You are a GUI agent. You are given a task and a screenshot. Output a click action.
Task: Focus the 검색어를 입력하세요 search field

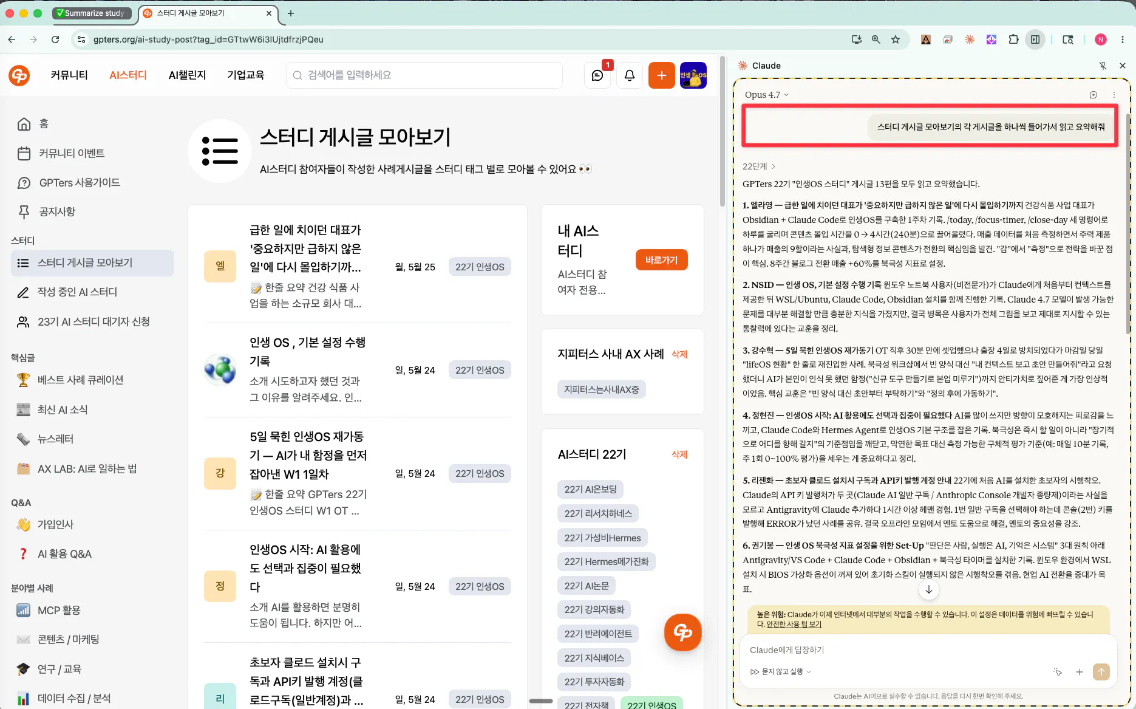424,75
